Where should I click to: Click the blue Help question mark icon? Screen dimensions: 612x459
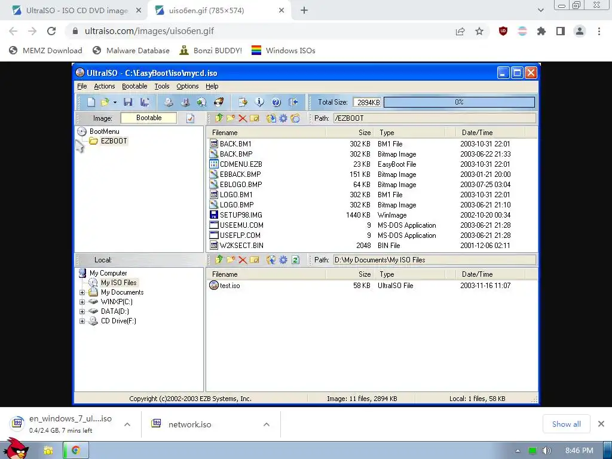coord(276,102)
